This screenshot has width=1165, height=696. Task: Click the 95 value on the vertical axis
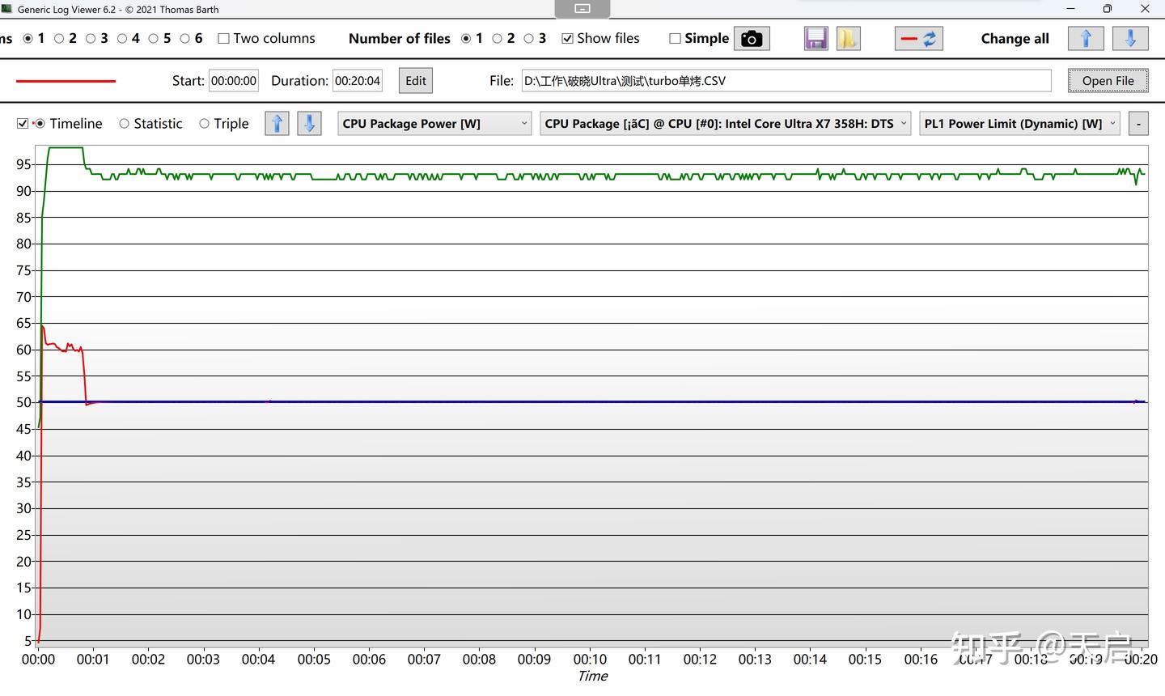[x=23, y=164]
